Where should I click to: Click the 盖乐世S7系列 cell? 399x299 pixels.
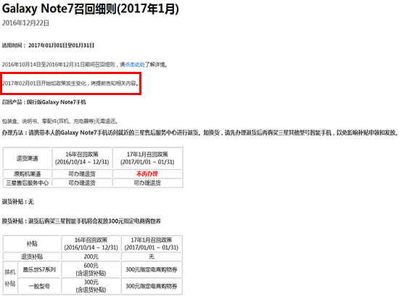39,269
